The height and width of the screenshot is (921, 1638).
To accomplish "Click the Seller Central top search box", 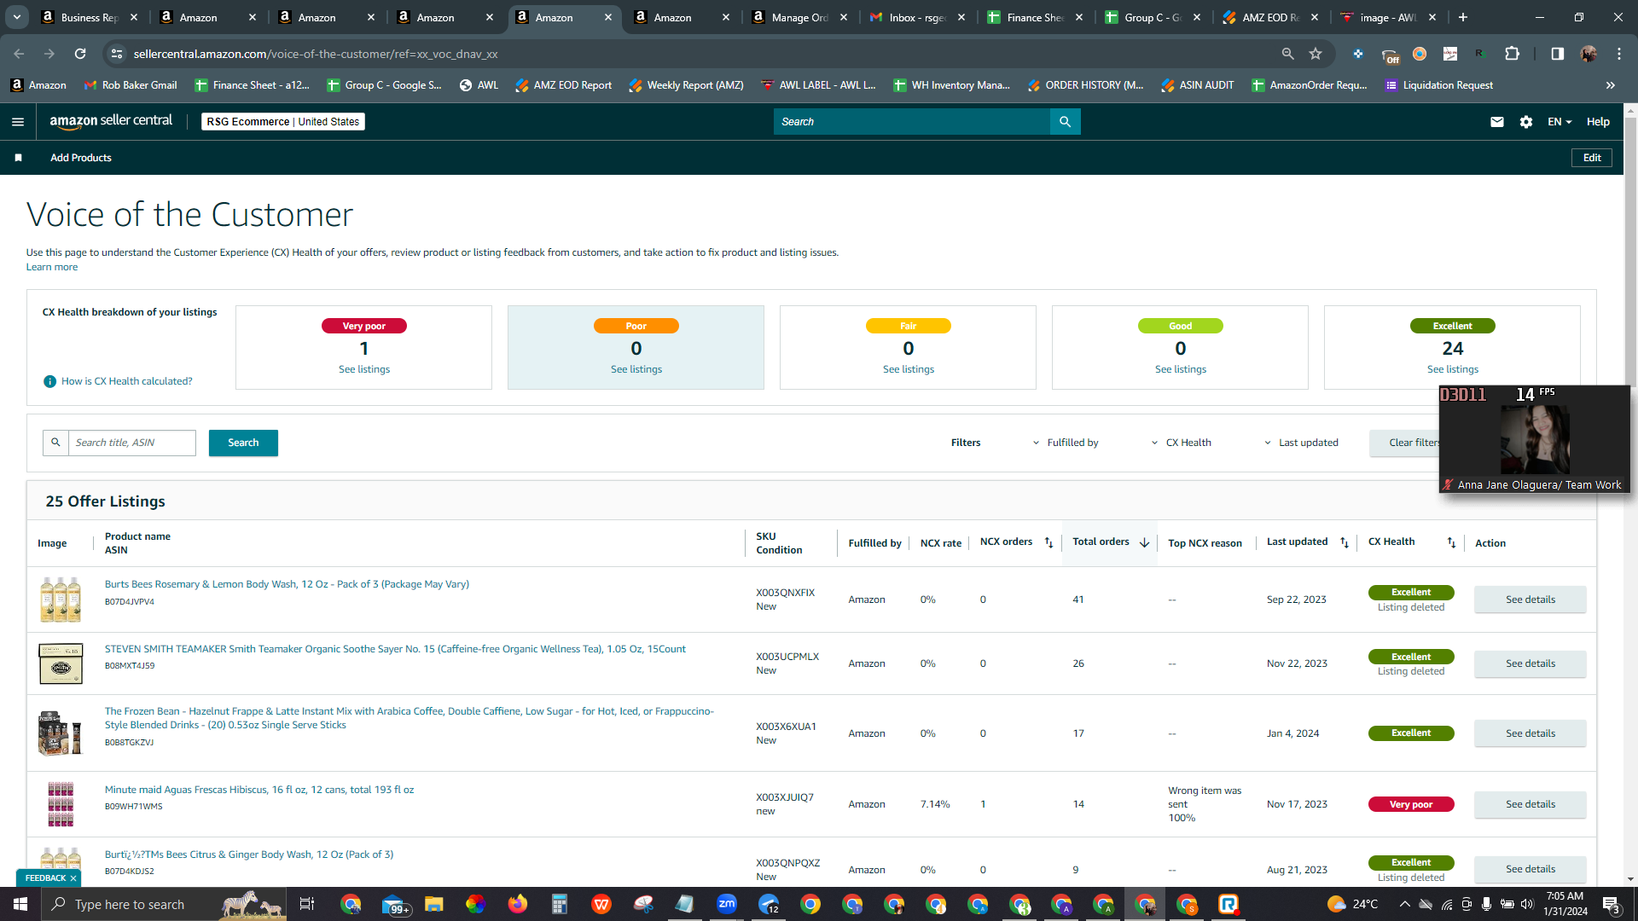I will [912, 122].
